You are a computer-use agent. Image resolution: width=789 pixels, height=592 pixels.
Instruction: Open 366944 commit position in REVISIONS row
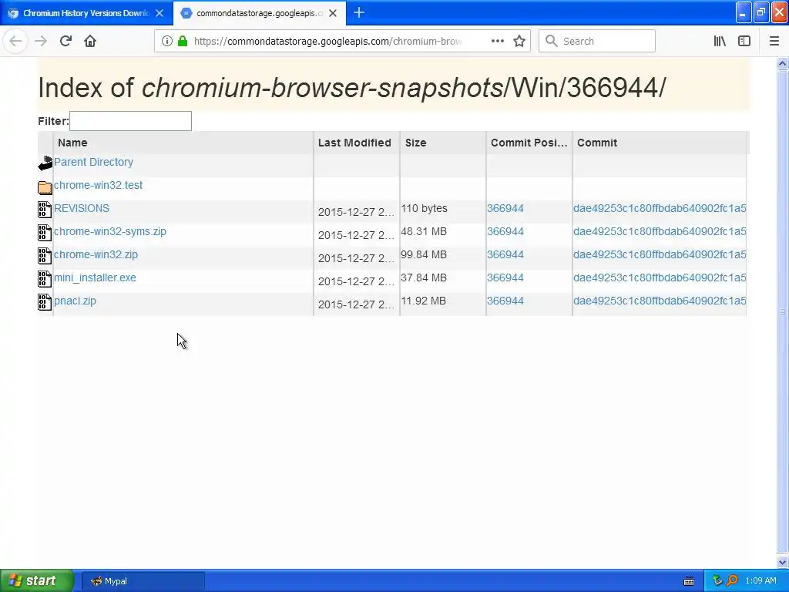(x=505, y=208)
